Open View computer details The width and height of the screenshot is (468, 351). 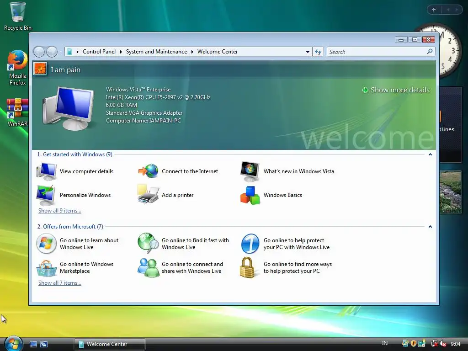[75, 171]
